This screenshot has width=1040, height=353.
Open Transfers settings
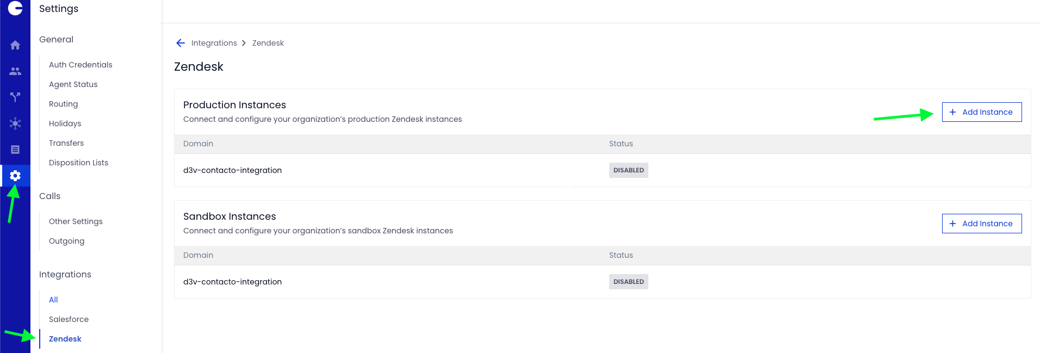(x=66, y=143)
